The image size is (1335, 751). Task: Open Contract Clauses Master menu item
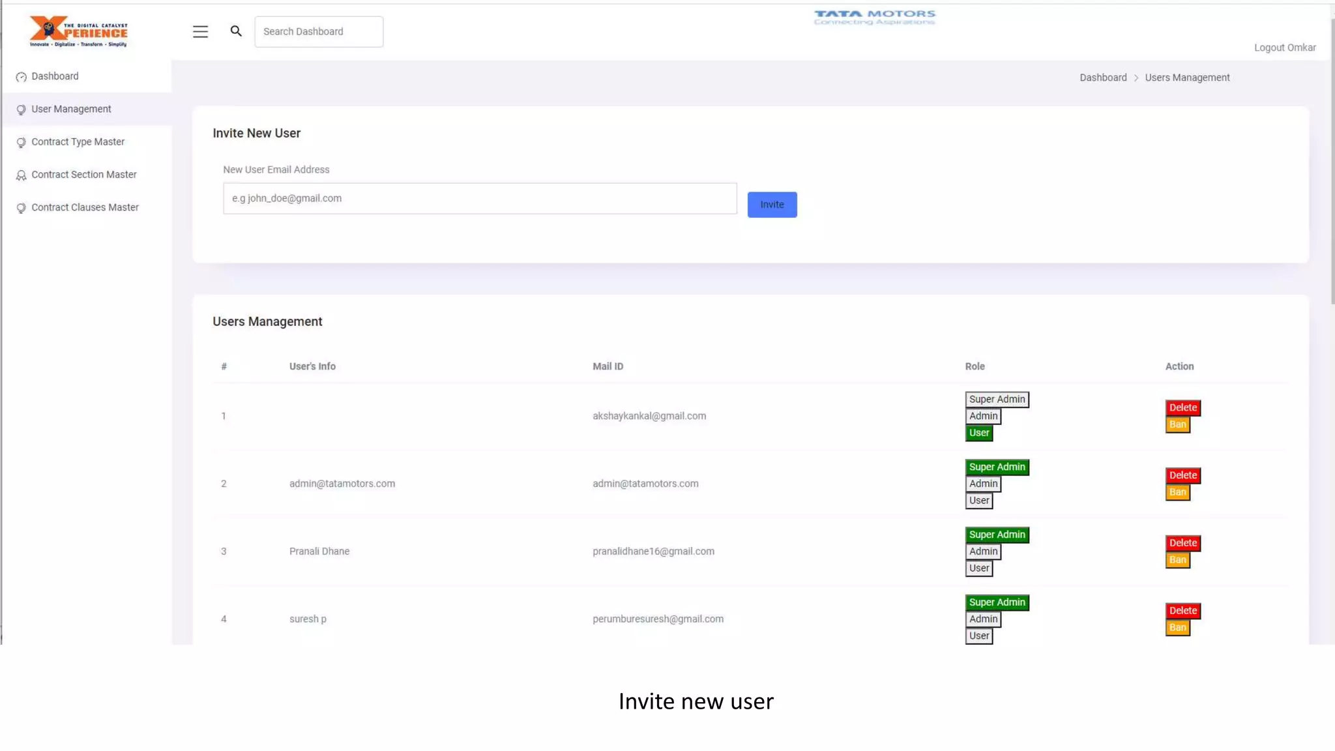pos(85,207)
